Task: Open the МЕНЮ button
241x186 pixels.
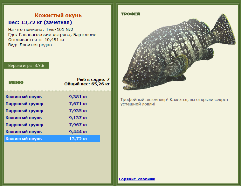Action: coord(16,82)
